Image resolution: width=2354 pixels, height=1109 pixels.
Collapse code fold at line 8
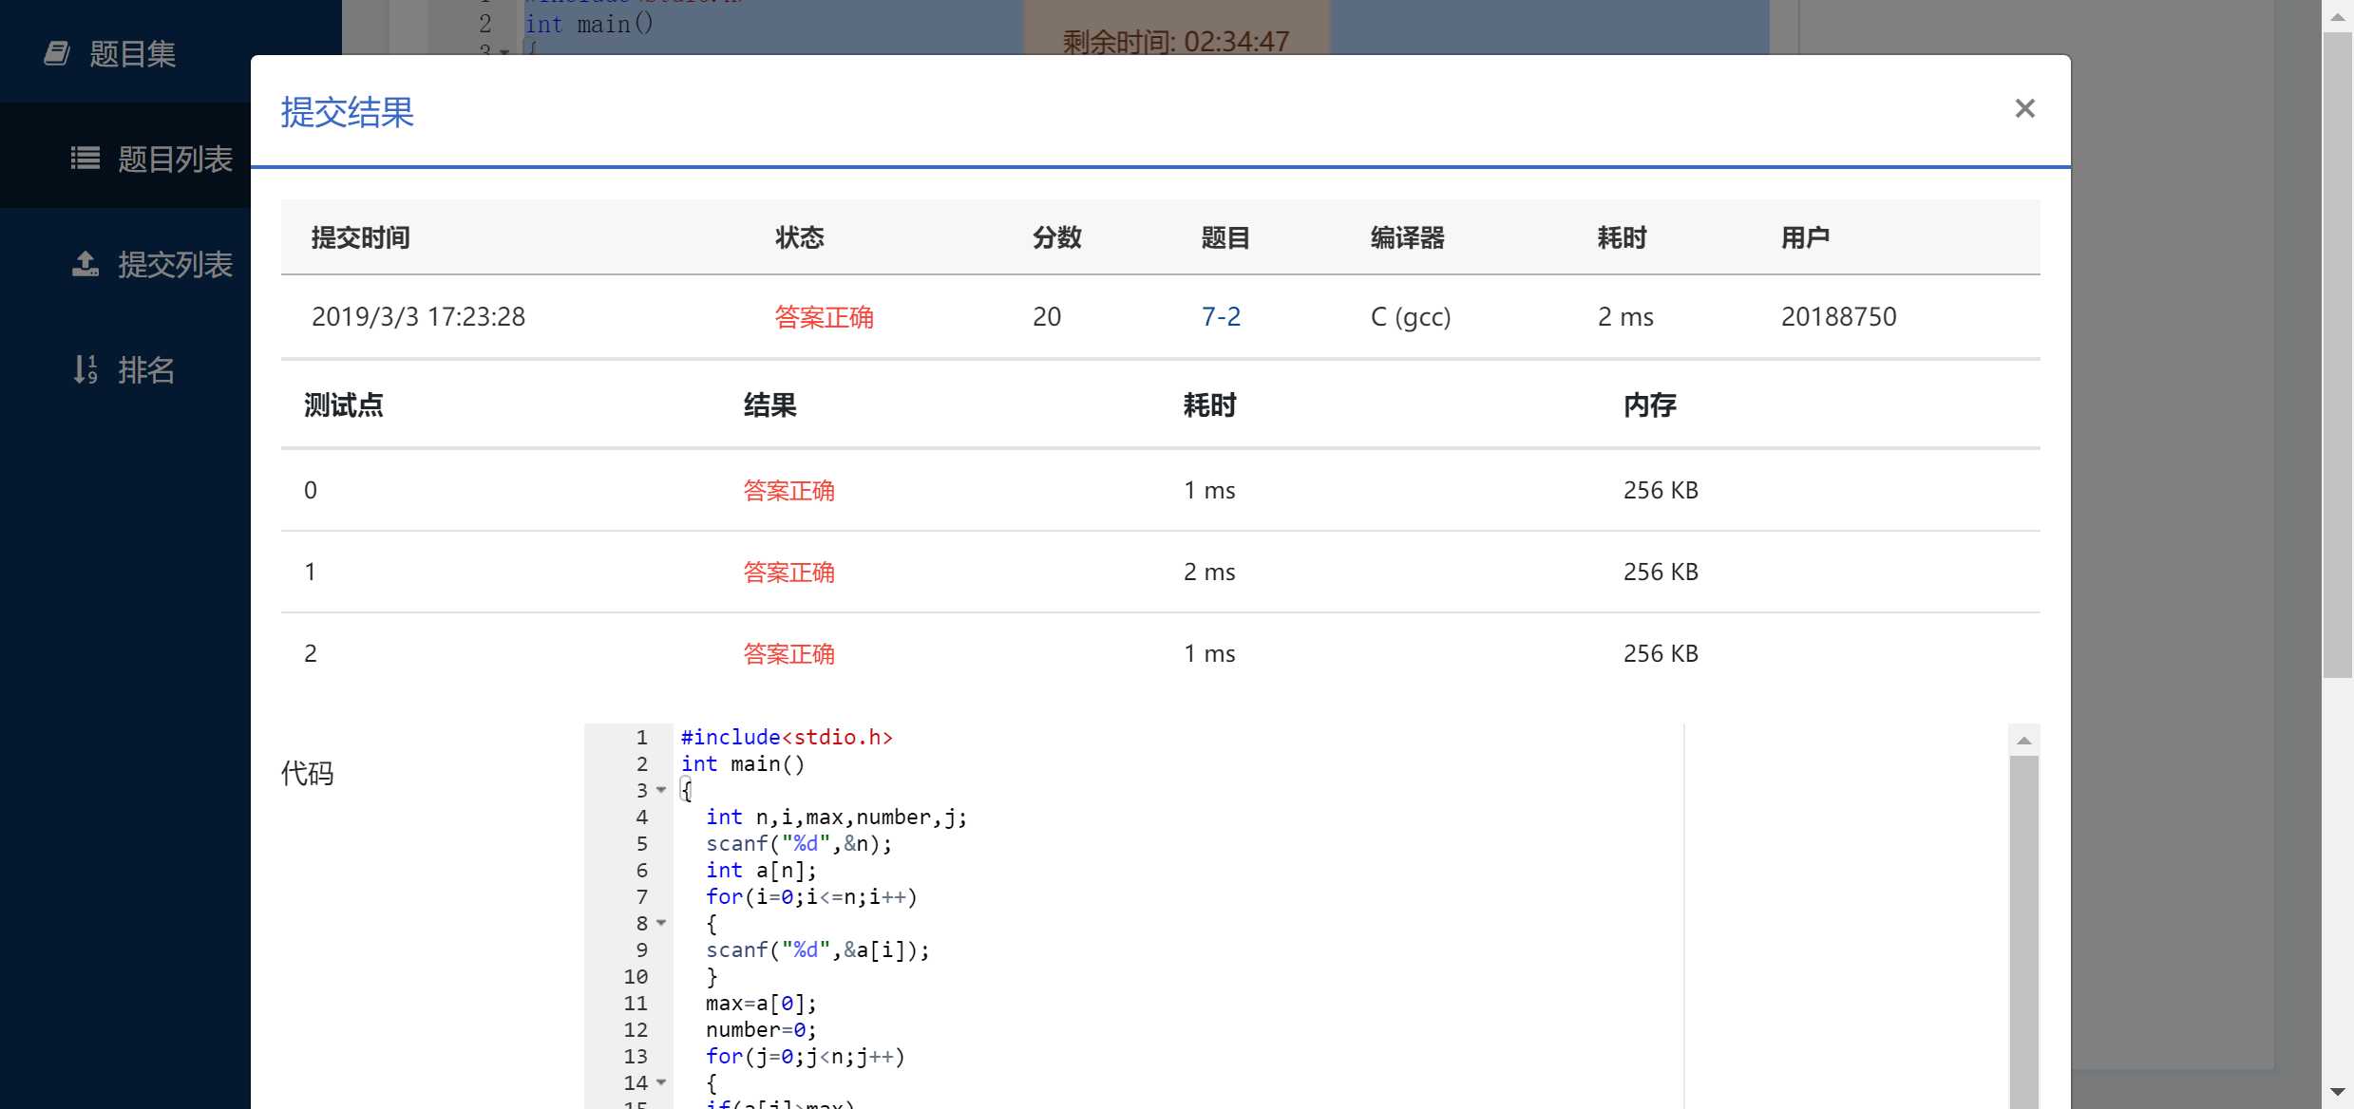(661, 923)
